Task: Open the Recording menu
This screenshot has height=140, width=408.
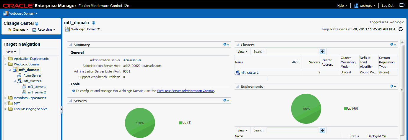Action: (46, 29)
